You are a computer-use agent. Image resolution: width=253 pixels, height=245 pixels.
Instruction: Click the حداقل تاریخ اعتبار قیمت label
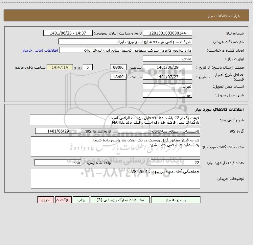click(229, 77)
